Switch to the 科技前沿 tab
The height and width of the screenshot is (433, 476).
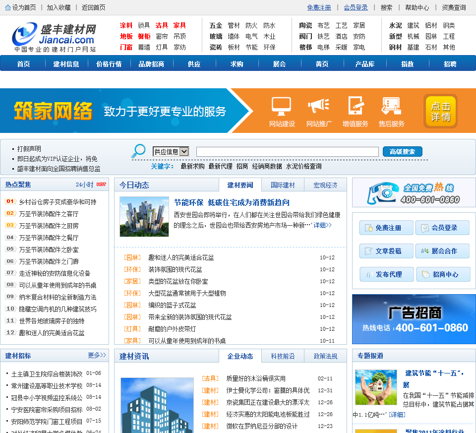[x=283, y=356]
